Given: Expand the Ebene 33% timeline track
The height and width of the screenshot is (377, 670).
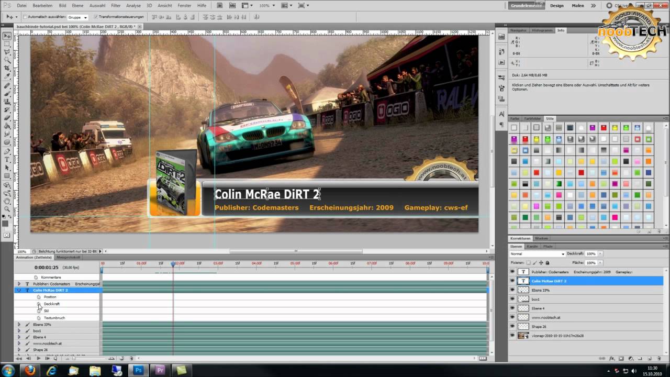Looking at the screenshot, I should pyautogui.click(x=19, y=325).
